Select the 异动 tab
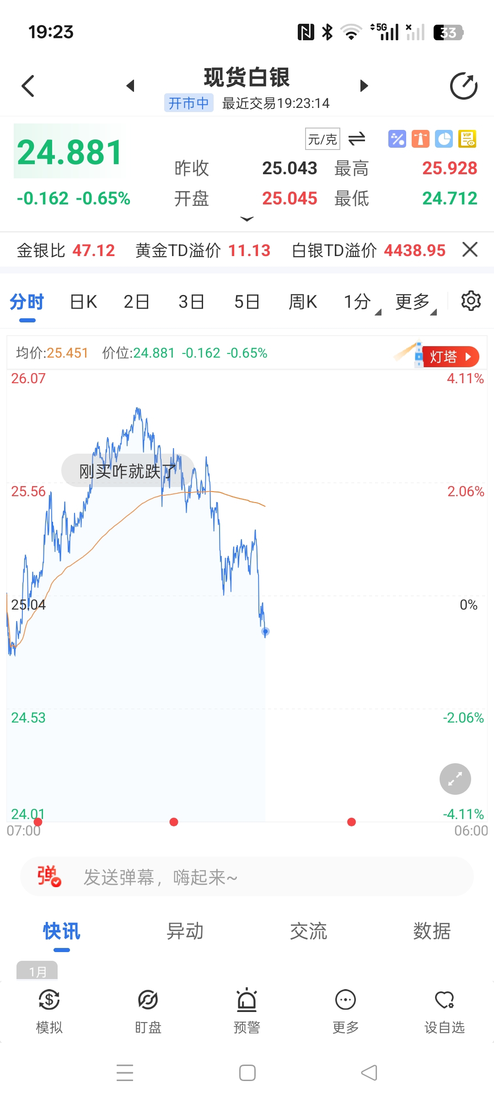494x1103 pixels. click(x=185, y=931)
